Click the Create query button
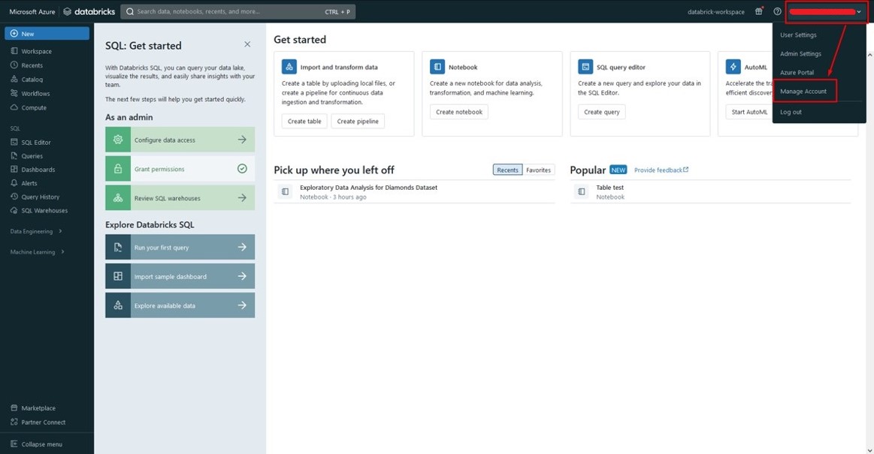Viewport: 874px width, 454px height. tap(602, 112)
